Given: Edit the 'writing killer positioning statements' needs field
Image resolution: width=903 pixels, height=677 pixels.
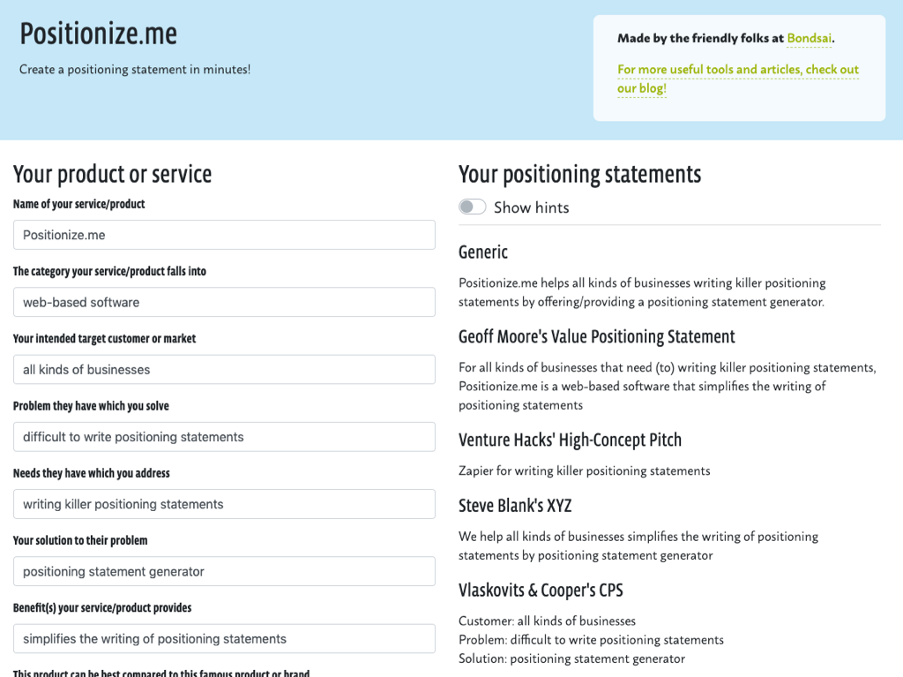Looking at the screenshot, I should 224,504.
